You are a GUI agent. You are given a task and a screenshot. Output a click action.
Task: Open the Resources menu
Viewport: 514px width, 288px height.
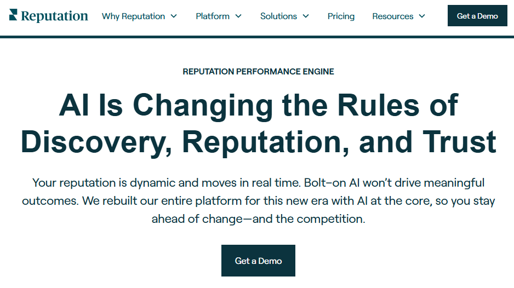[393, 16]
